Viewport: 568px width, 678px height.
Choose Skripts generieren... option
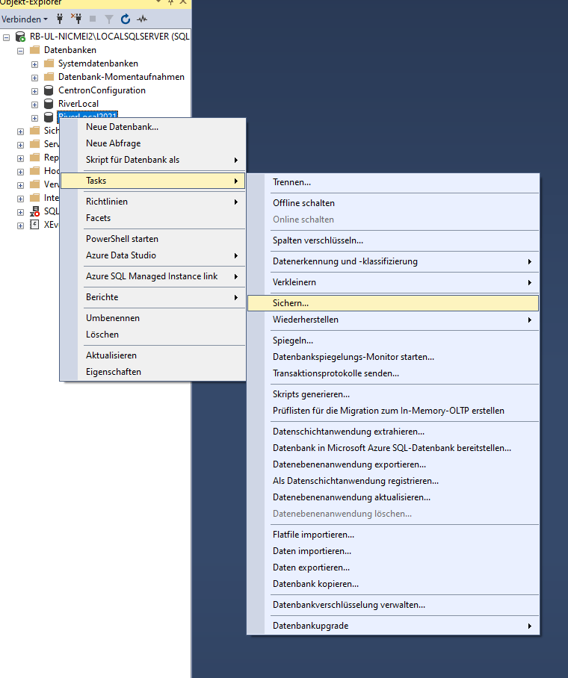coord(311,394)
